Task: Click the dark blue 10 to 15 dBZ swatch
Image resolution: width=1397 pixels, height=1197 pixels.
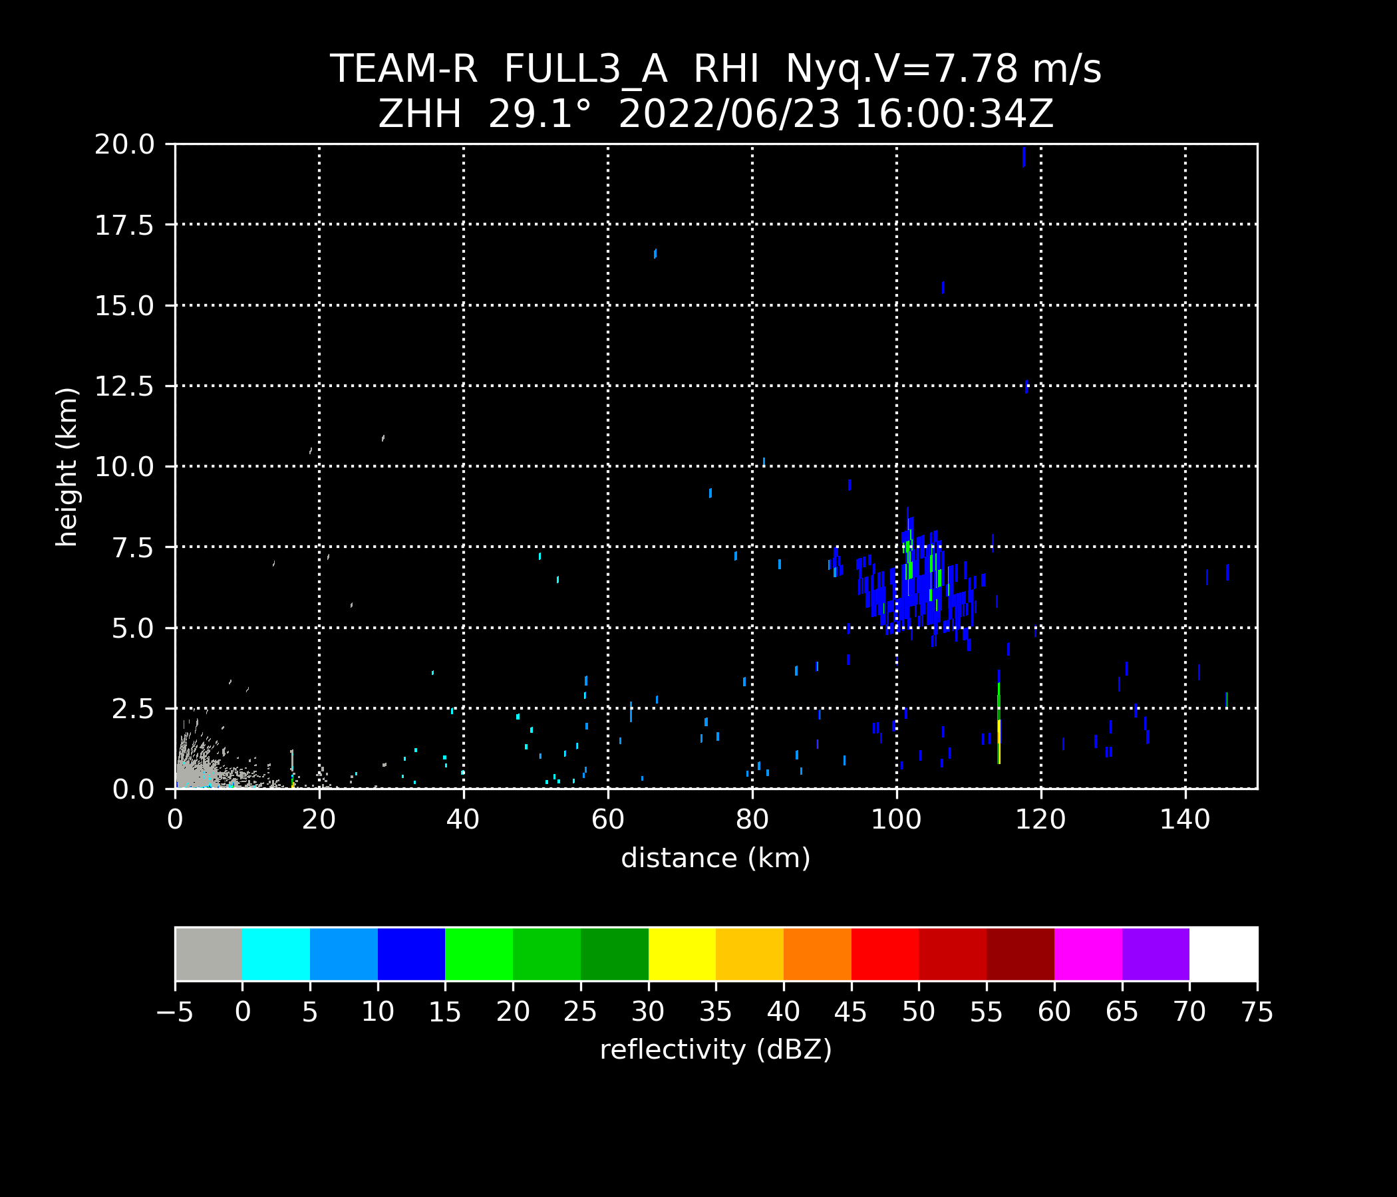Action: 411,954
